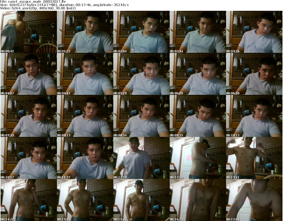Screen dimensions: 283x221
Task: Open the frame labeled 00:12:59
Action: coord(198,158)
